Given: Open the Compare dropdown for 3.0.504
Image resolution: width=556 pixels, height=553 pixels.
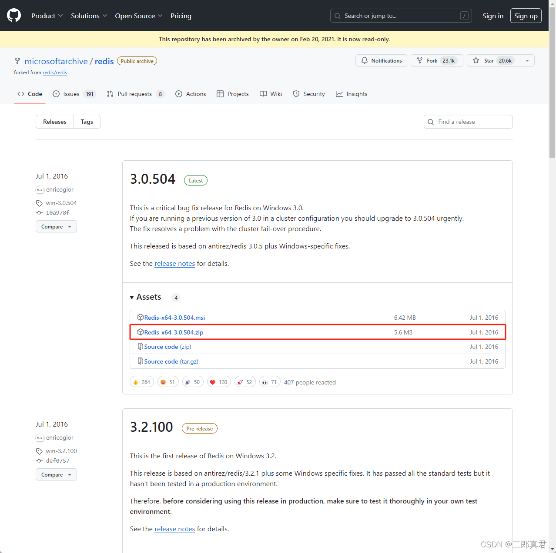Looking at the screenshot, I should click(x=56, y=226).
